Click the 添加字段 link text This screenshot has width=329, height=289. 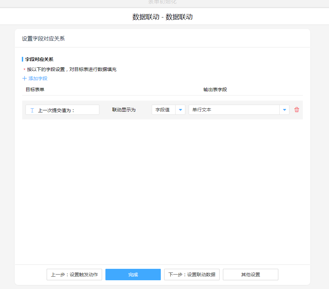38,78
